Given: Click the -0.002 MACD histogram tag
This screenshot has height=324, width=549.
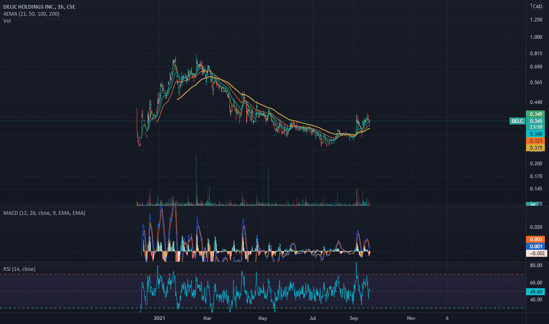Looking at the screenshot, I should click(x=537, y=253).
